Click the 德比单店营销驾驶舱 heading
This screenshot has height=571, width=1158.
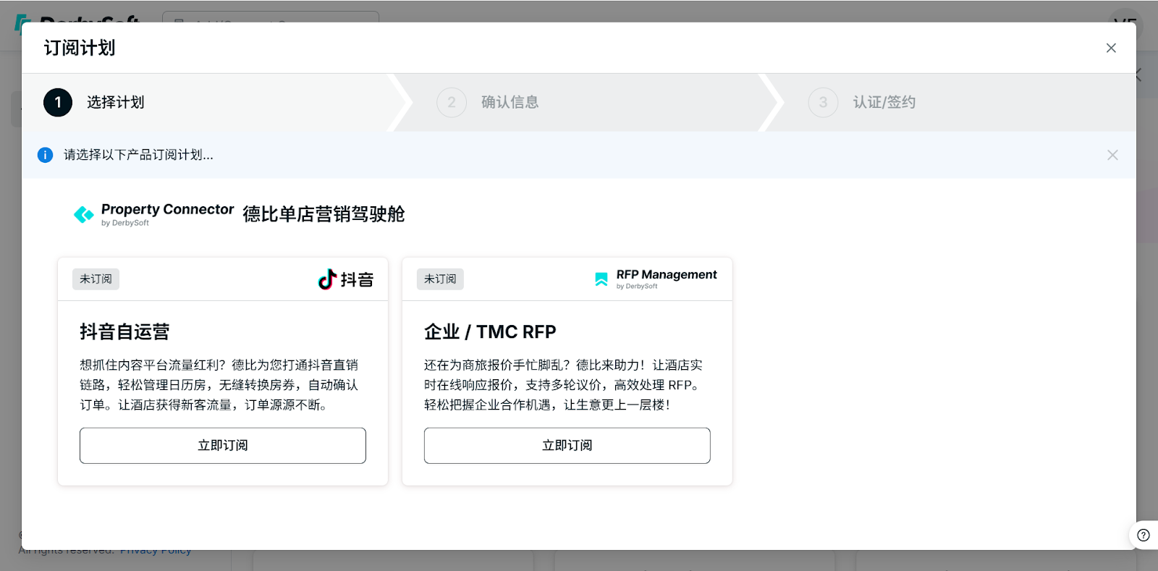(324, 214)
